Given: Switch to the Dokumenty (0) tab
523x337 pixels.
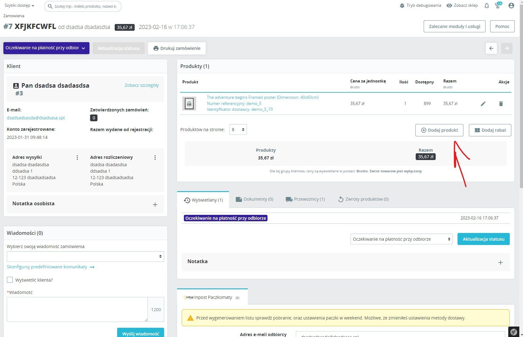Looking at the screenshot, I should pos(254,199).
